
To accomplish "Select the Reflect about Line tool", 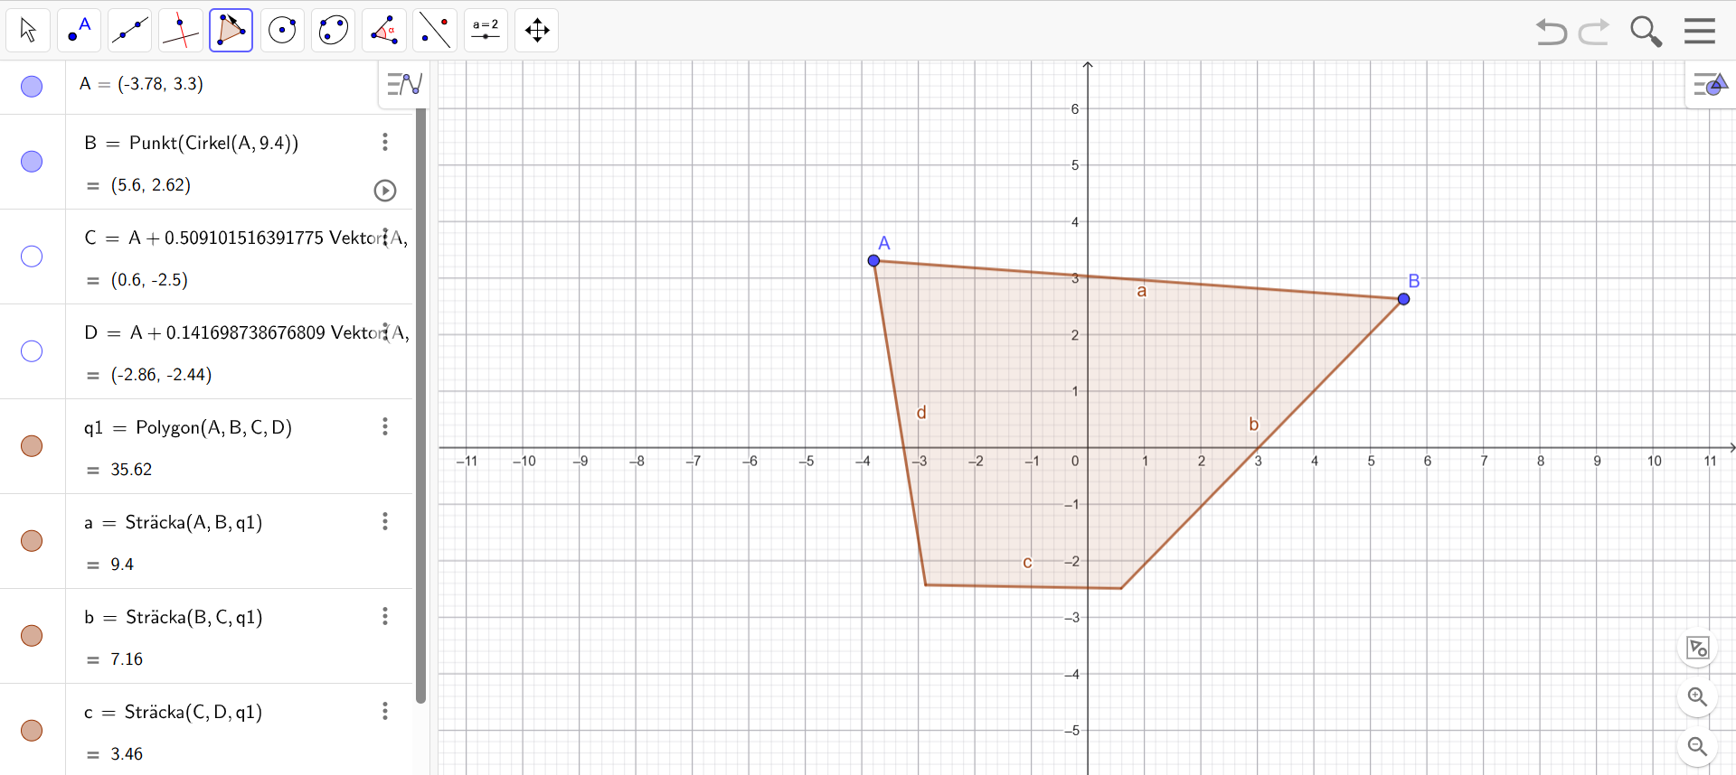I will pos(435,31).
